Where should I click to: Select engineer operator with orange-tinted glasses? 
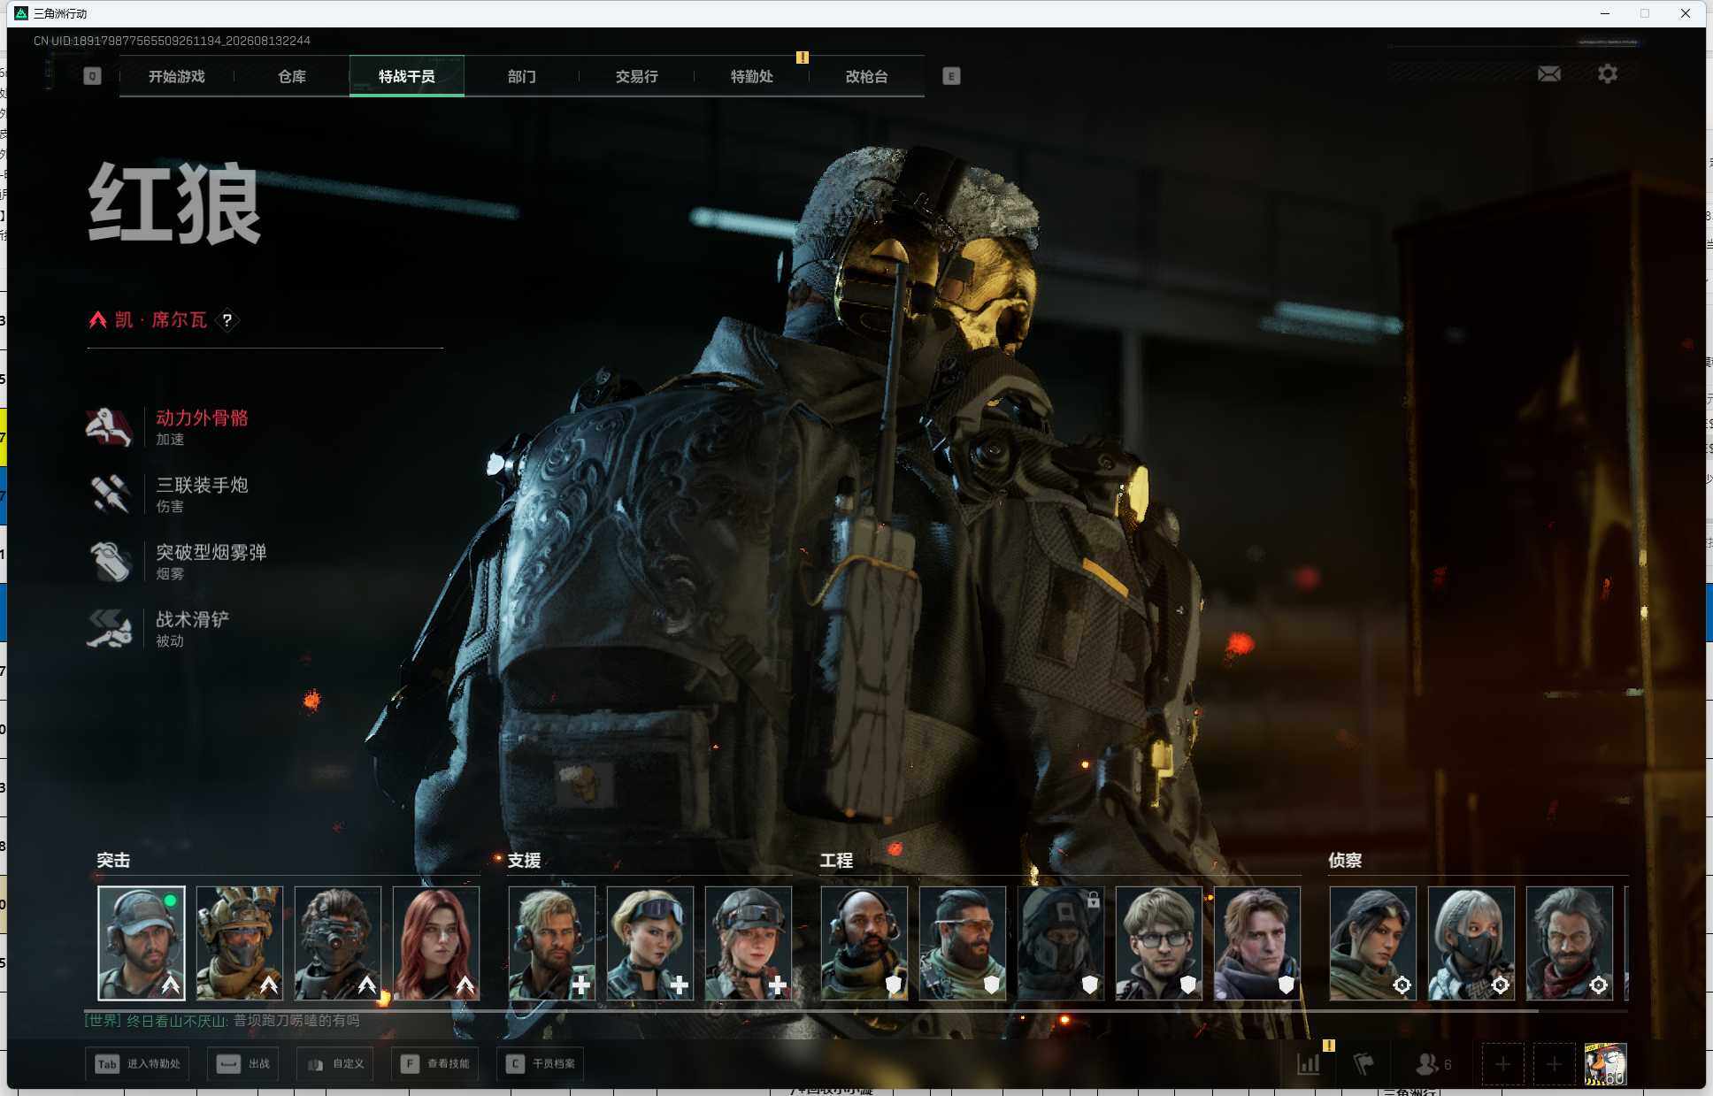pyautogui.click(x=963, y=943)
